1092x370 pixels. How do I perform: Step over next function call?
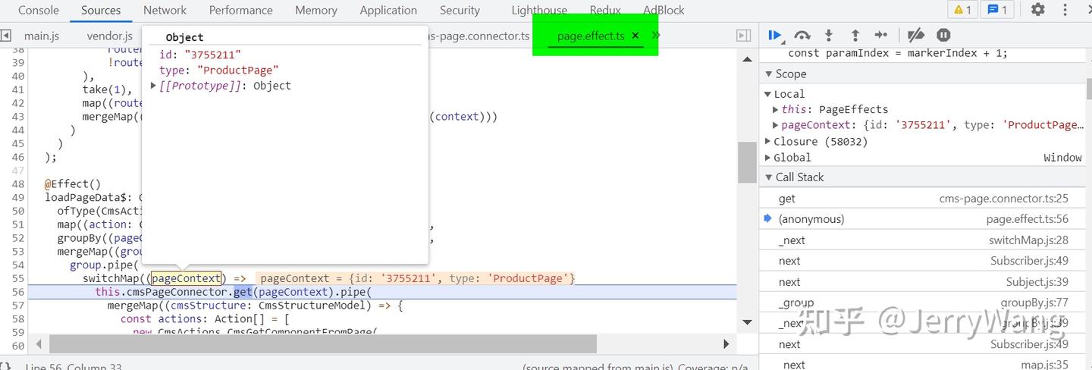802,35
